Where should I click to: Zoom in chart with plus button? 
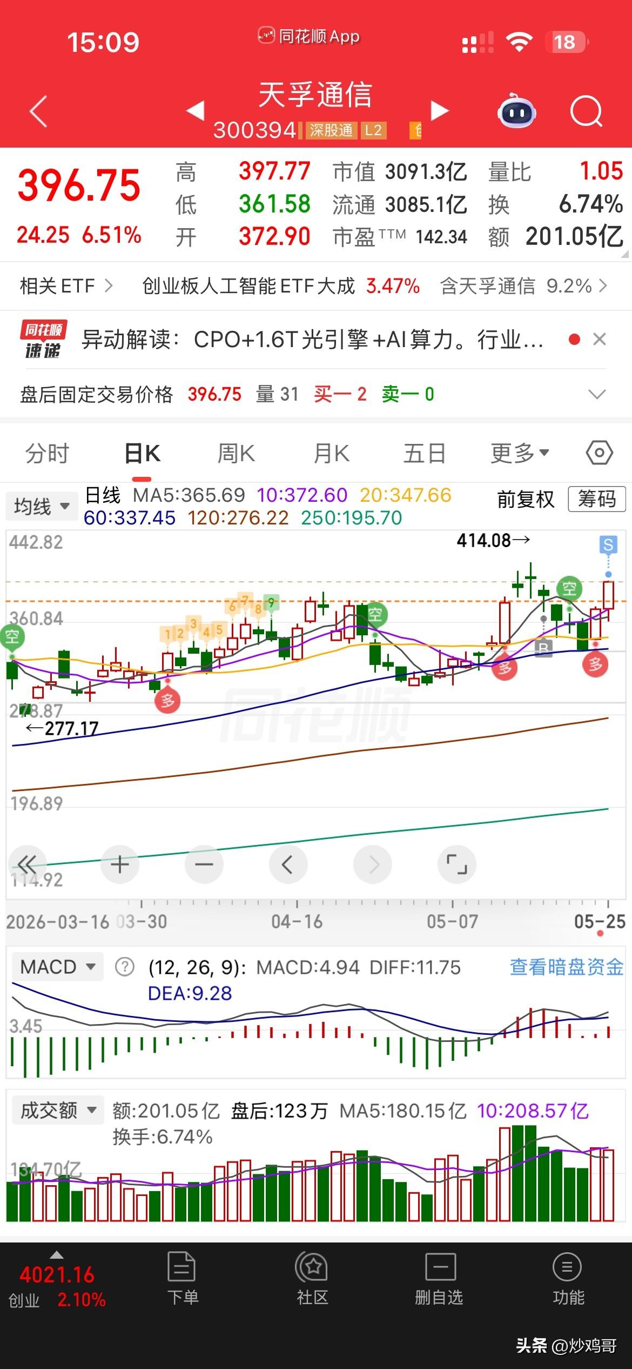pyautogui.click(x=119, y=865)
